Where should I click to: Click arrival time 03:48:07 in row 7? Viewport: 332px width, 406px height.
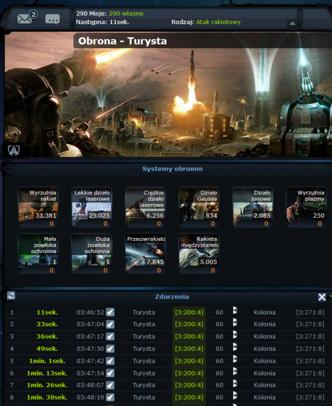tap(90, 385)
